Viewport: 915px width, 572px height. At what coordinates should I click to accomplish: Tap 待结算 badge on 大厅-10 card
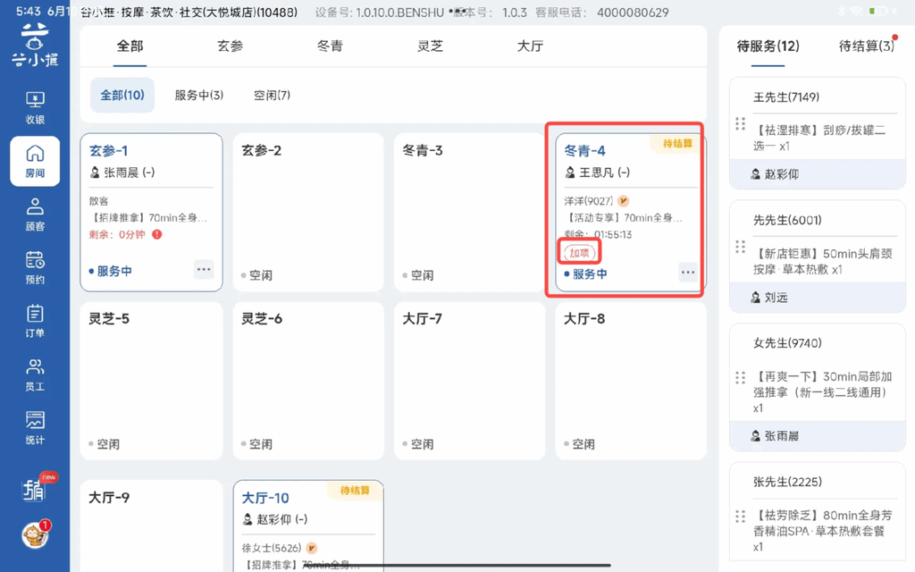354,491
